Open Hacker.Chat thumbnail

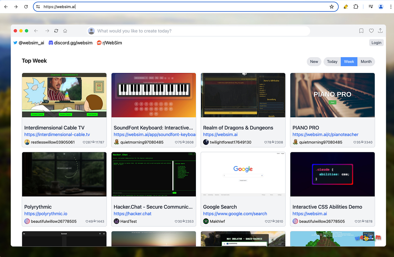point(154,174)
